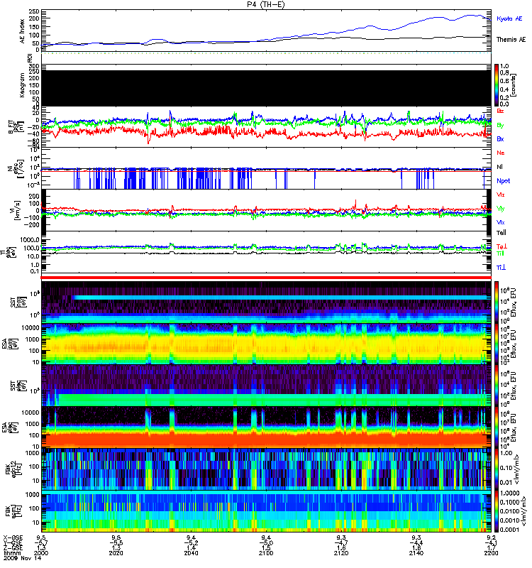Screen dimensions: 532x568
Task: Select the blue "Ti⊥" legend label
Action: (x=501, y=268)
